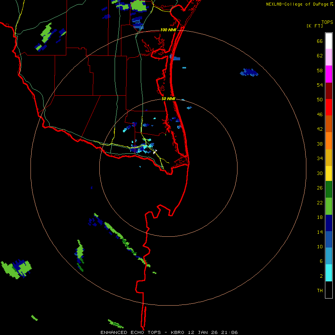
Task: Click the green echo in the northwest county
Action: click(46, 33)
